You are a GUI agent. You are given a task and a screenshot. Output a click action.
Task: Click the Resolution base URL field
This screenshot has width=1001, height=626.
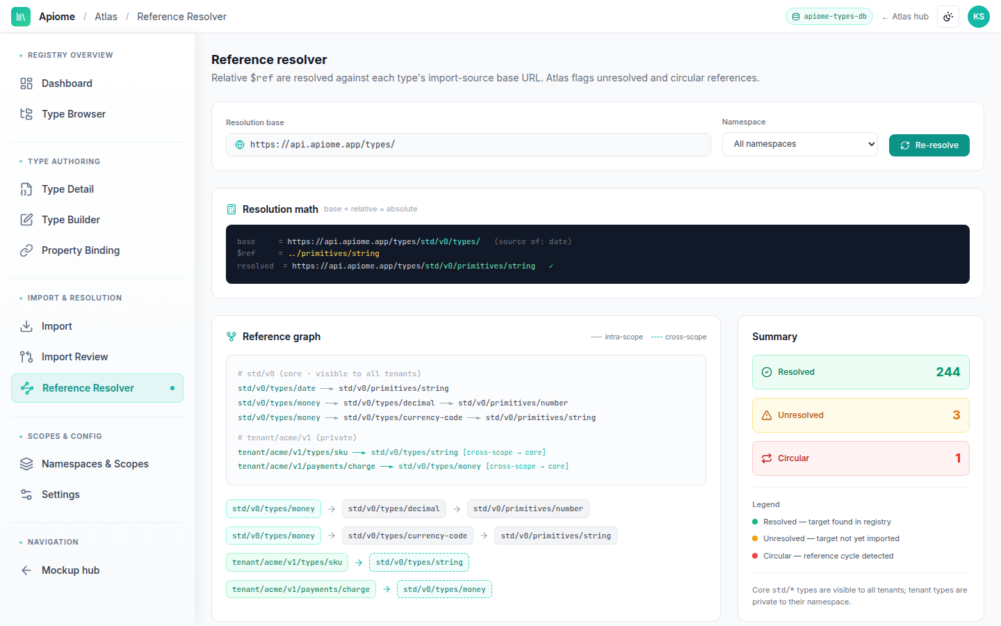click(x=469, y=145)
